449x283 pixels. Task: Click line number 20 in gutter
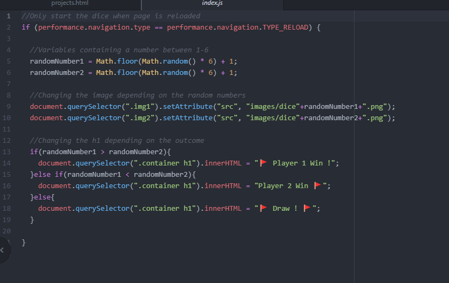6,231
